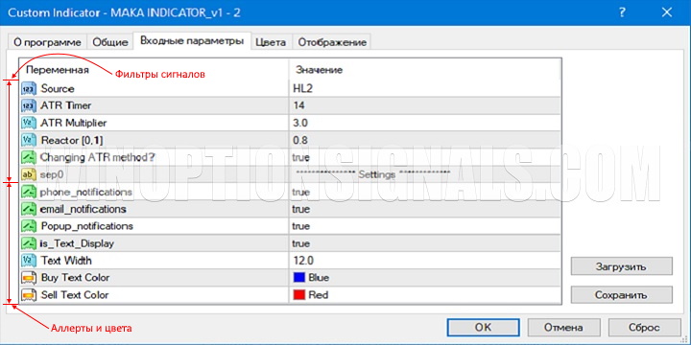Open the Цвета tab
691x345 pixels.
pyautogui.click(x=271, y=42)
